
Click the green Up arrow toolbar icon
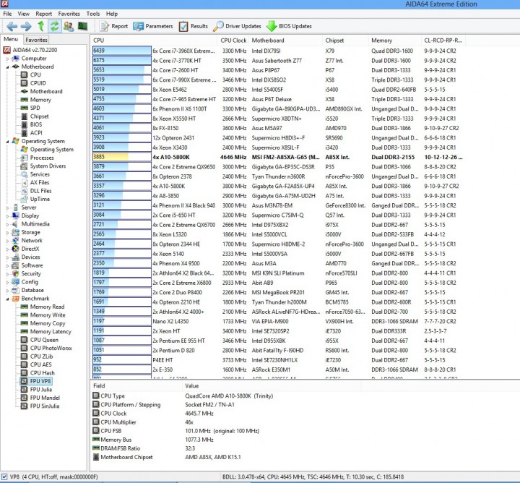click(x=41, y=26)
